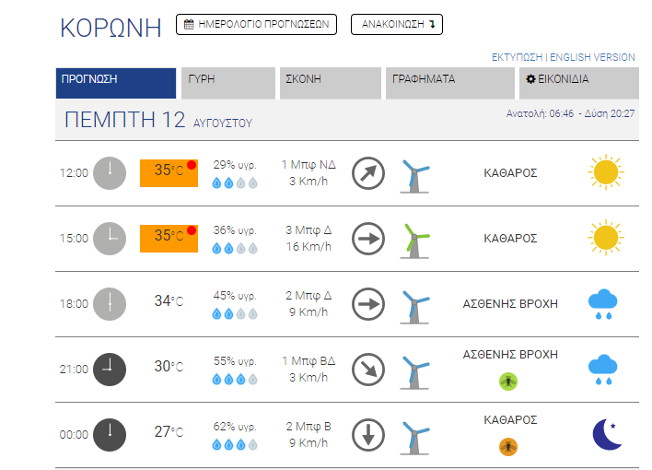Image resolution: width=652 pixels, height=470 pixels.
Task: Click the orange 35°C temperature box at 15:00
Action: tap(169, 239)
